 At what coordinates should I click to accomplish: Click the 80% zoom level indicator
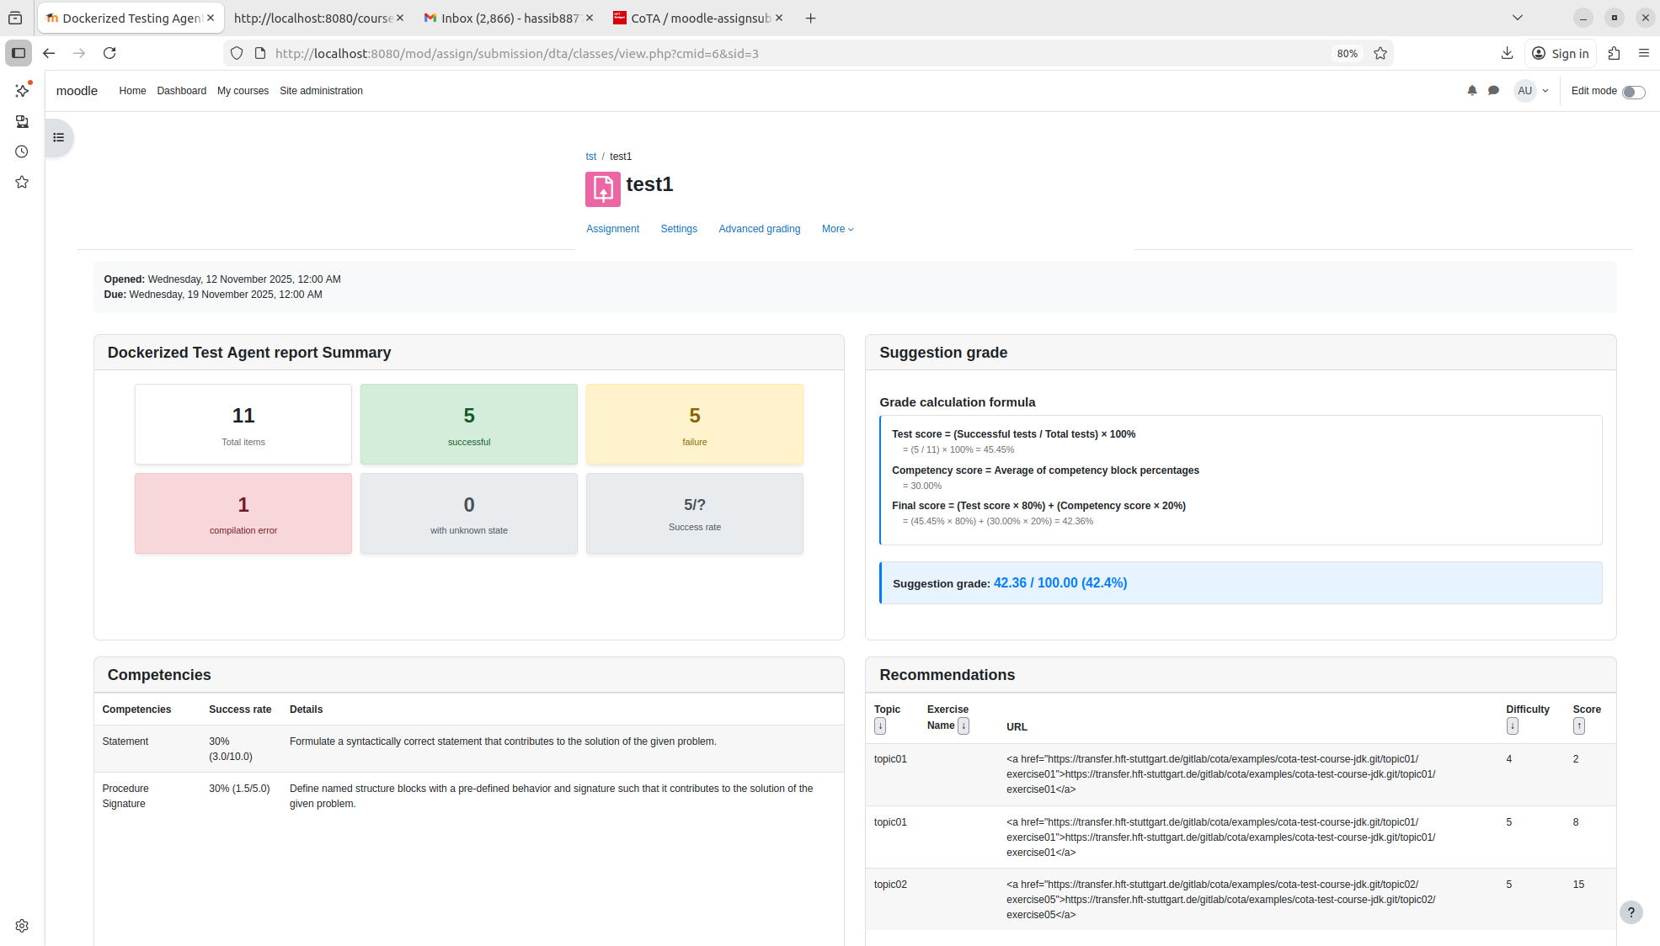[x=1347, y=53]
